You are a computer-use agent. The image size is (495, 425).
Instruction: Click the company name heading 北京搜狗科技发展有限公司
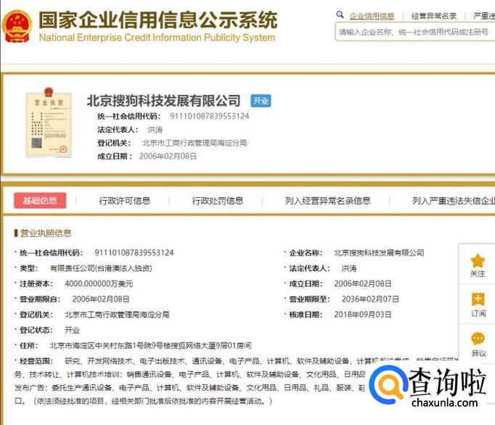163,101
